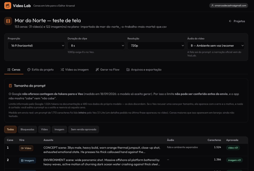Click the user profile icon beside email
The image size is (254, 171).
point(212,6)
